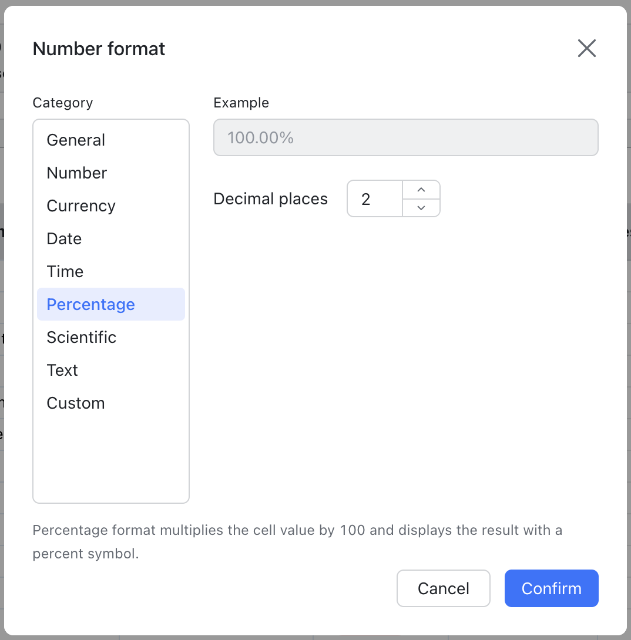Image resolution: width=631 pixels, height=640 pixels.
Task: Click the Decimal places input field
Action: pos(375,199)
